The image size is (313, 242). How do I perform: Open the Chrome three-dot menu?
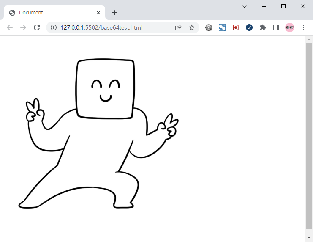click(303, 27)
